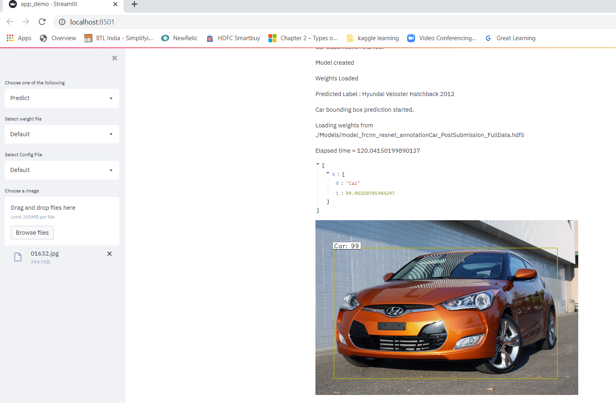Open the Great Learning bookmark link
616x403 pixels.
coord(516,38)
